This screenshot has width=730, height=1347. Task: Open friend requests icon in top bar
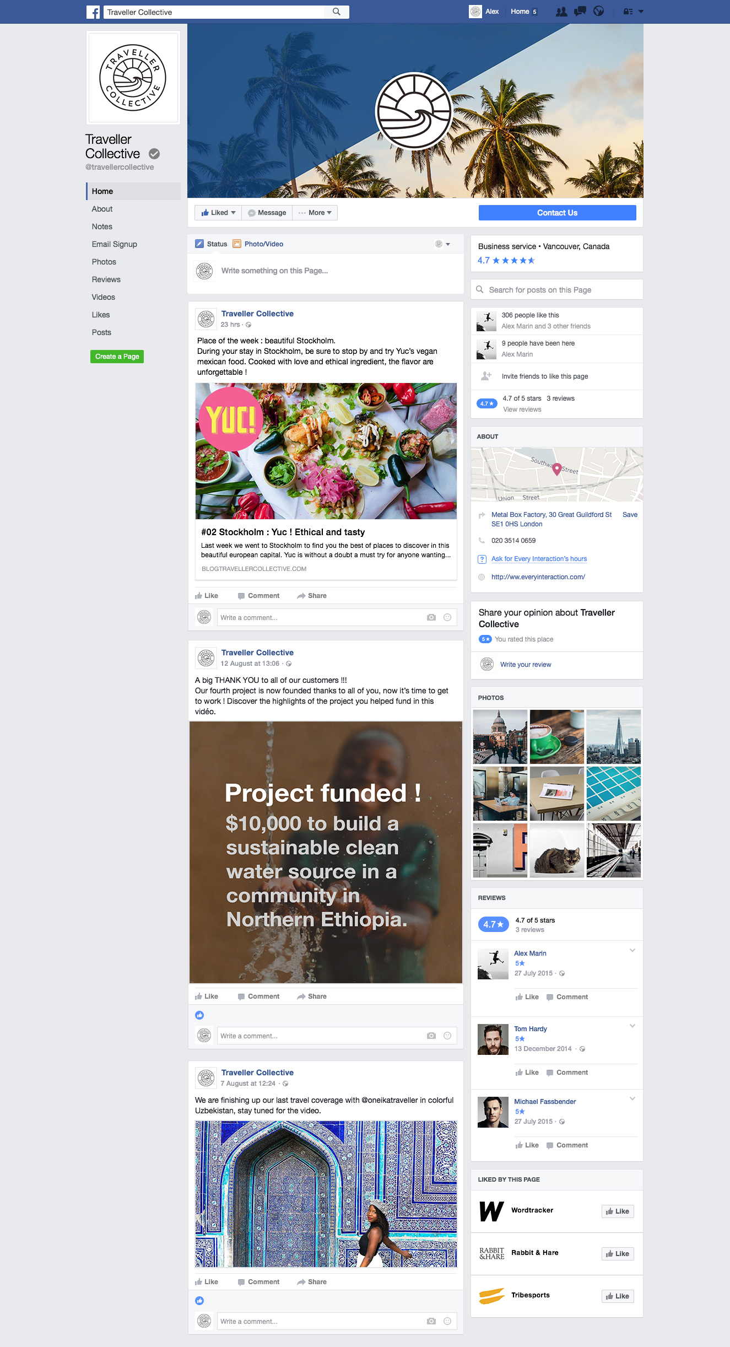click(x=561, y=12)
